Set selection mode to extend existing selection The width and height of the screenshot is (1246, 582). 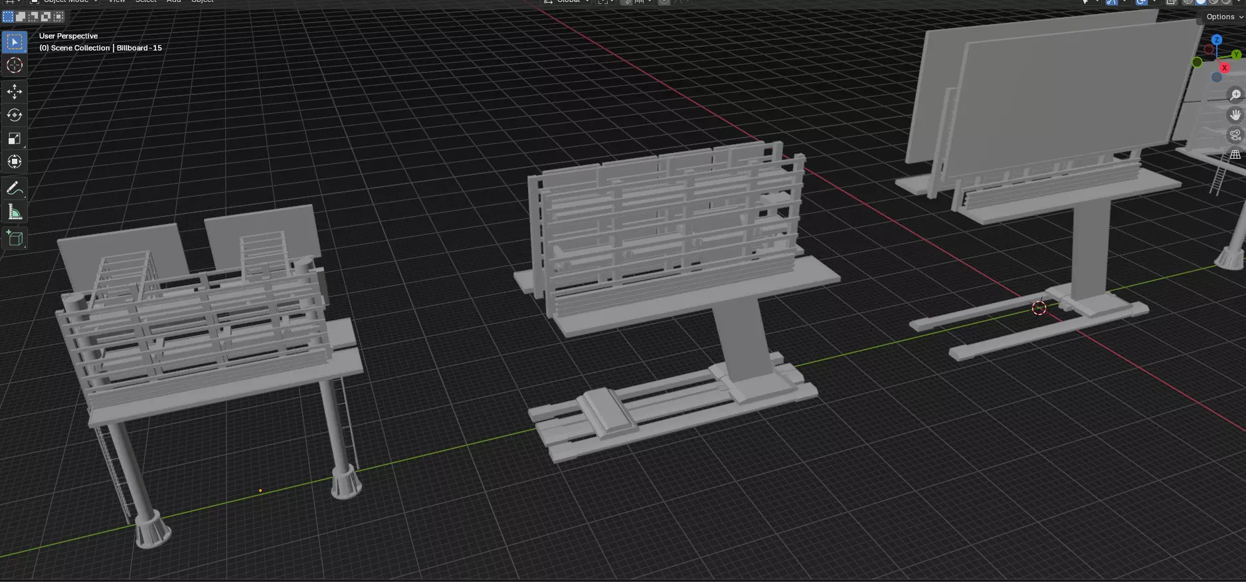[x=21, y=17]
